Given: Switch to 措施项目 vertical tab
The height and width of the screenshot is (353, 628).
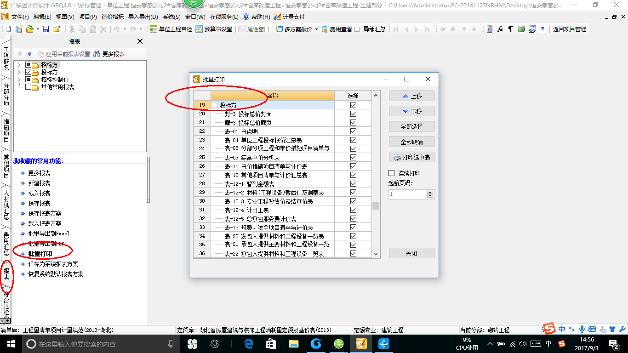Looking at the screenshot, I should [x=6, y=130].
